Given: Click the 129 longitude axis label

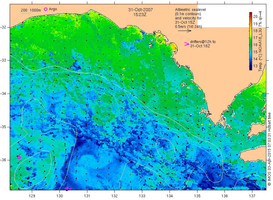Looking at the screenshot, I should [32, 196].
